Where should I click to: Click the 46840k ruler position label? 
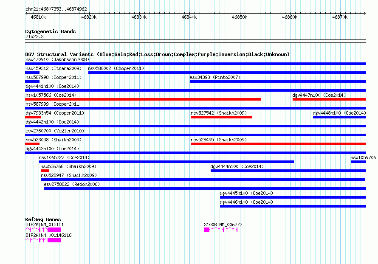pyautogui.click(x=189, y=17)
